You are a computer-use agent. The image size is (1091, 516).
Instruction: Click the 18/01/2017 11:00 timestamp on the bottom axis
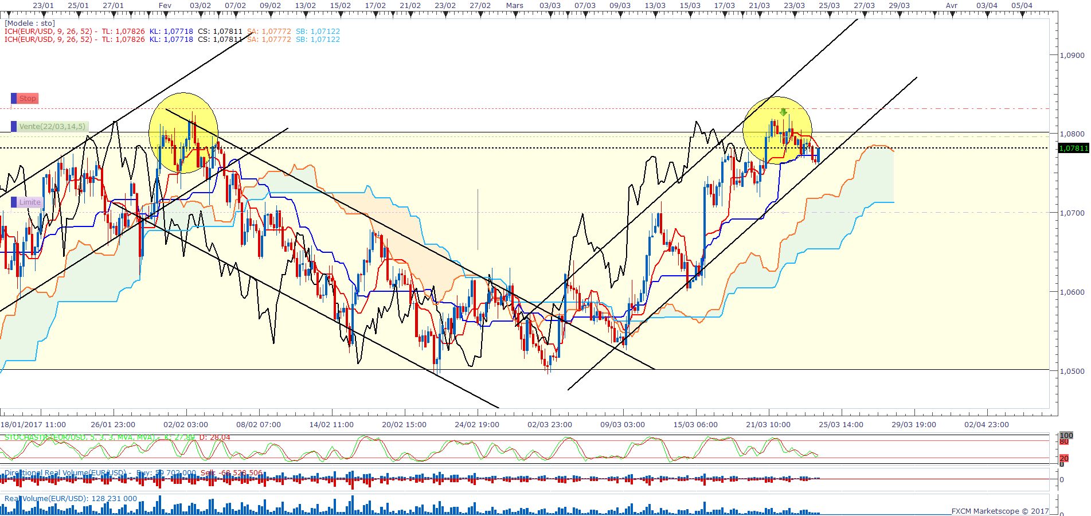click(33, 425)
